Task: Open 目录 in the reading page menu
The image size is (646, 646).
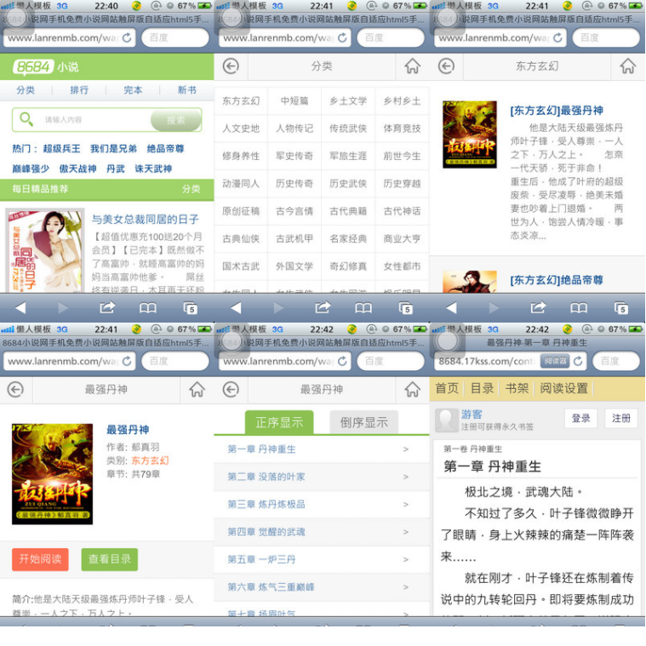Action: point(482,388)
